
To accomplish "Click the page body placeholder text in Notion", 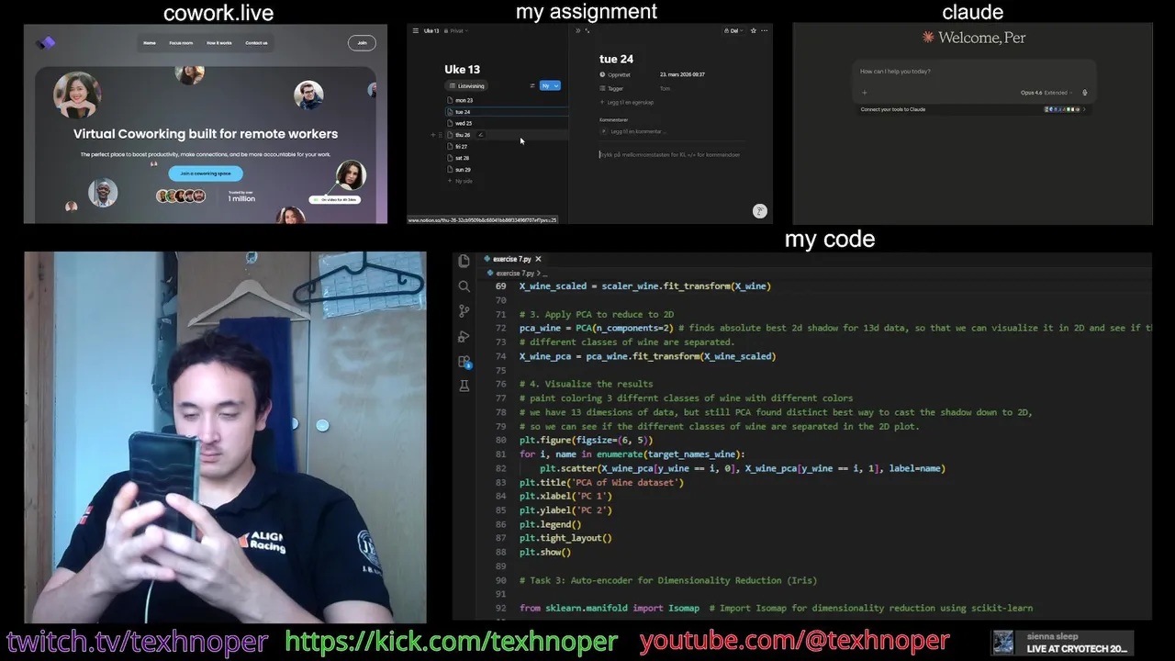I will (x=669, y=154).
